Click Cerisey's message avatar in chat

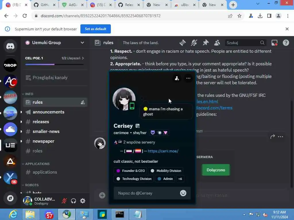click(x=100, y=143)
